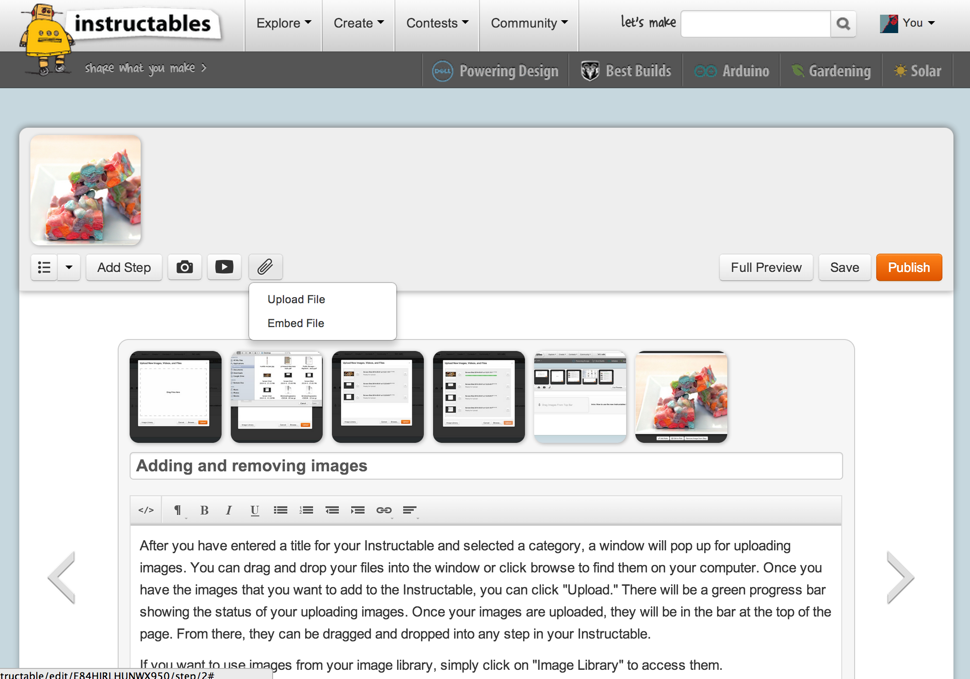Select 'Embed File' from dropdown menu

tap(295, 323)
